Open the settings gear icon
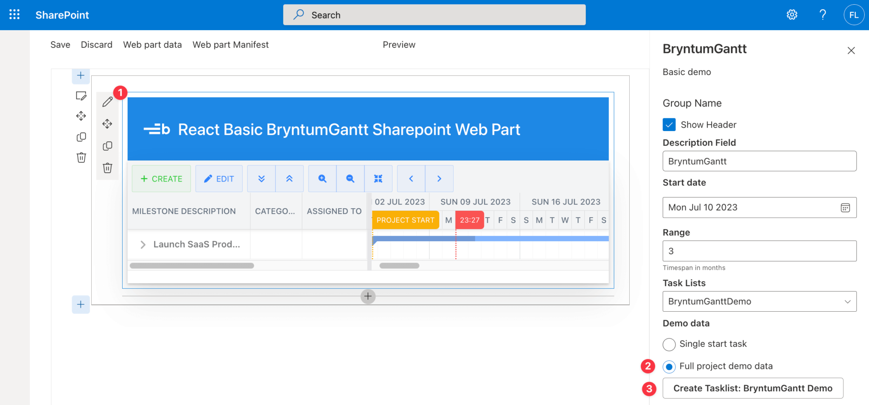The width and height of the screenshot is (869, 405). 792,15
